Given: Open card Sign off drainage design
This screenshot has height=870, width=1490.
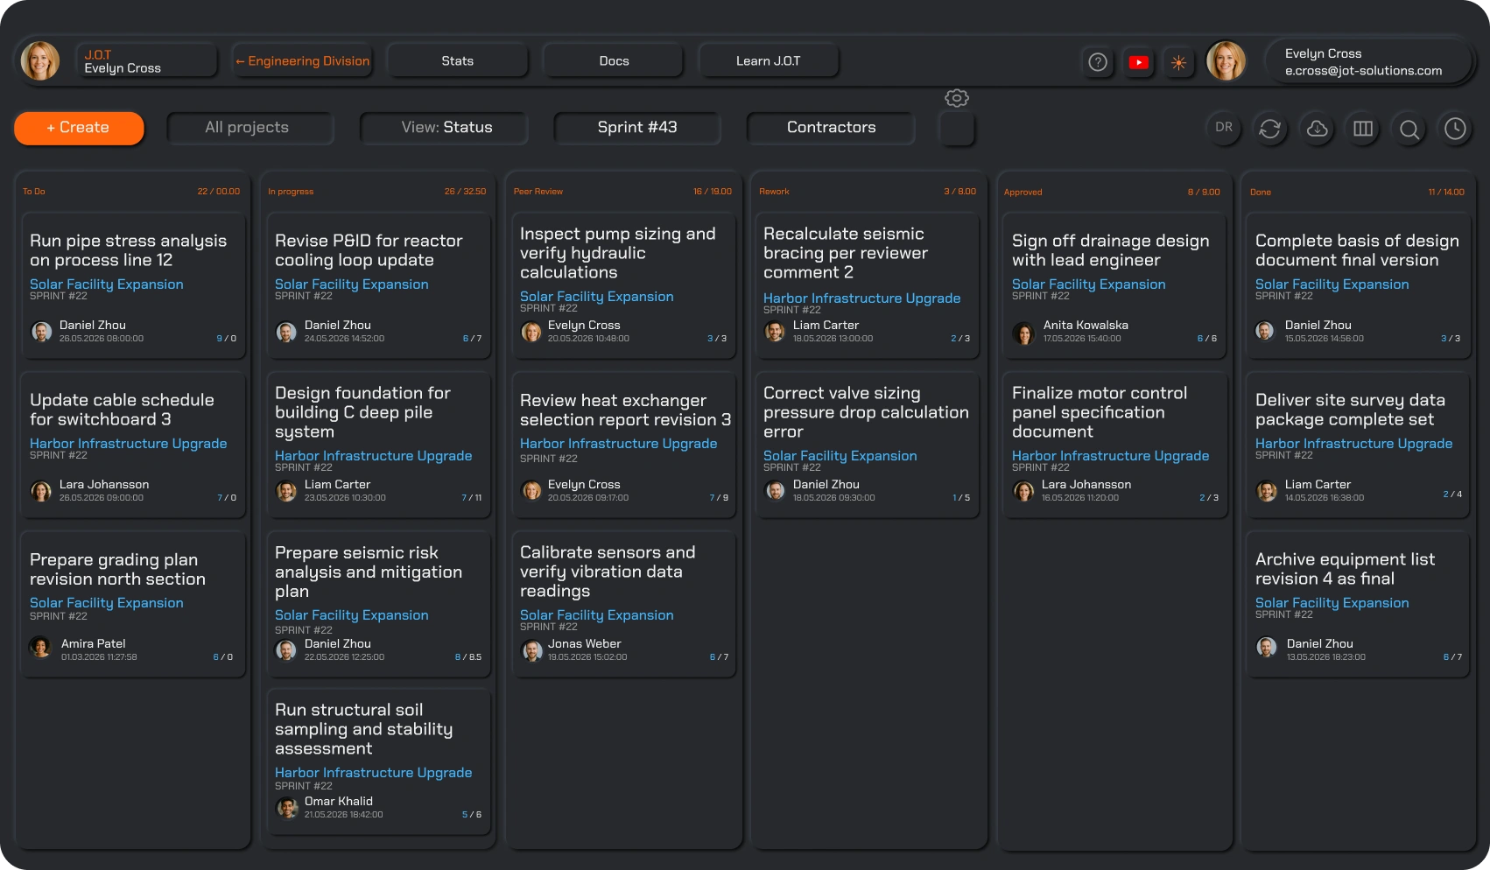Looking at the screenshot, I should (1114, 285).
